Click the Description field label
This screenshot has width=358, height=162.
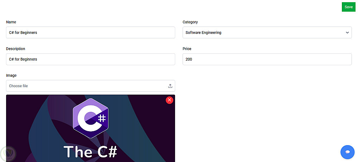[15, 49]
